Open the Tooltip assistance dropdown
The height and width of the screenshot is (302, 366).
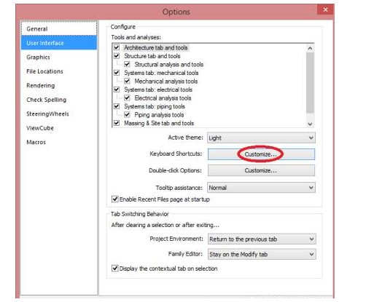coord(261,188)
